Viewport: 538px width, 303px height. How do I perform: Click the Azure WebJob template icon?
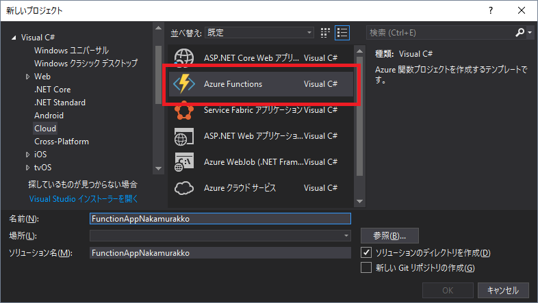(184, 162)
